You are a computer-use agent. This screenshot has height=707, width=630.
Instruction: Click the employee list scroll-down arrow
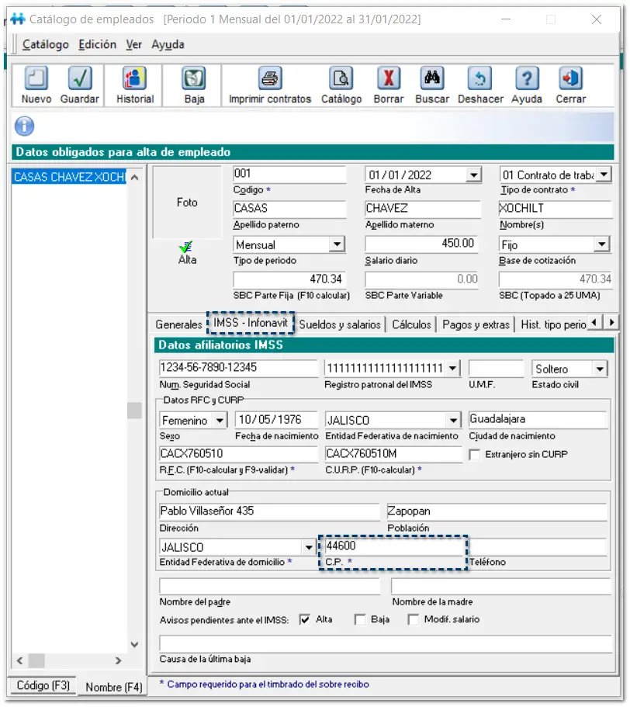pyautogui.click(x=134, y=645)
